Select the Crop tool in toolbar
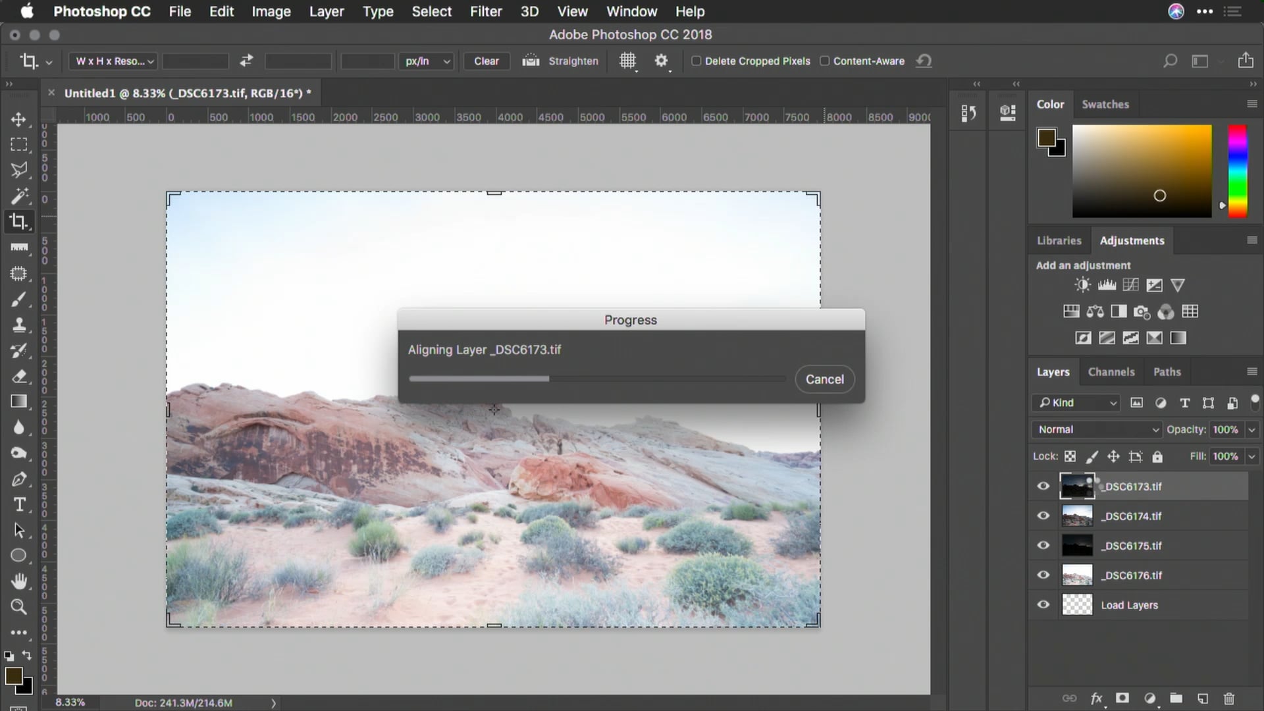Screen dimensions: 1264x711 pos(19,221)
